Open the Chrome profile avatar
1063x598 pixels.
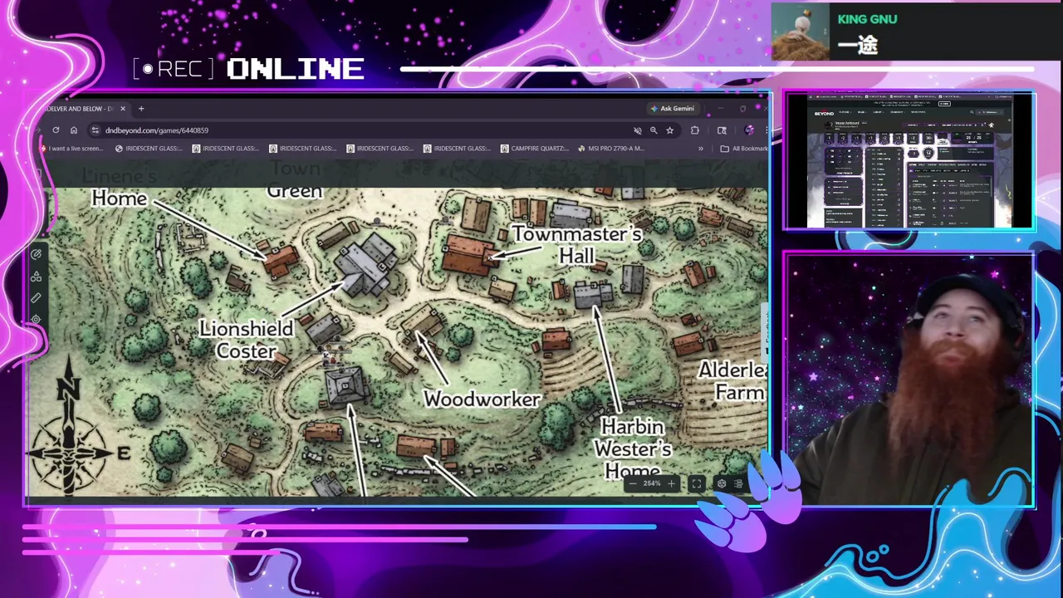(x=749, y=130)
